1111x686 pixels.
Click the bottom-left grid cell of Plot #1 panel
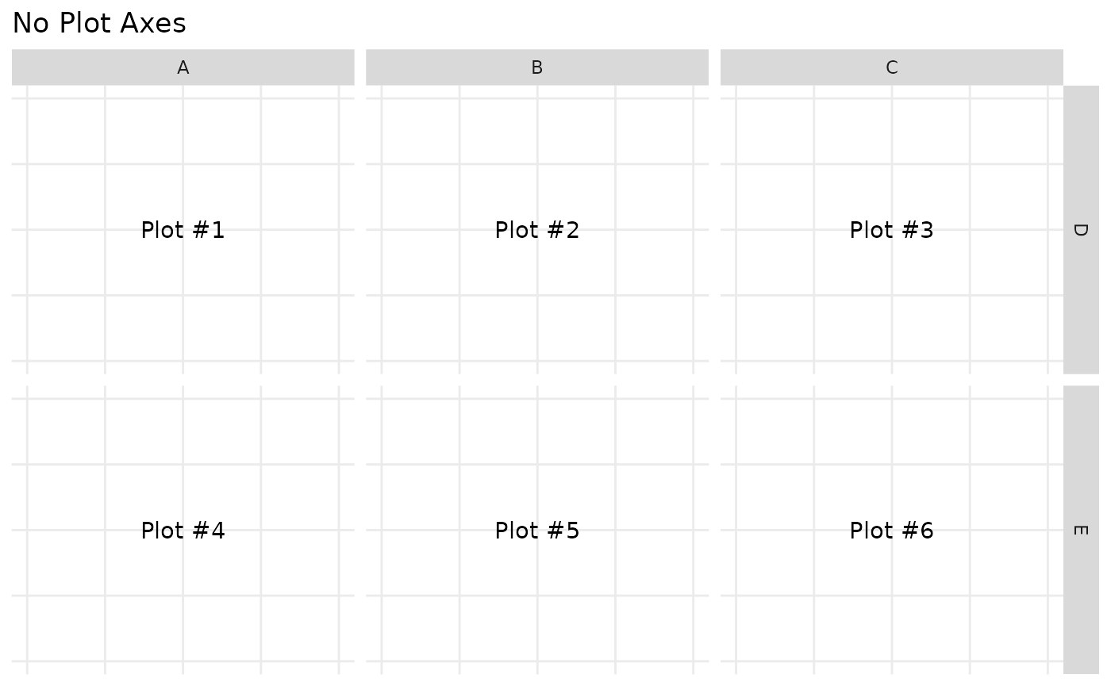point(66,328)
